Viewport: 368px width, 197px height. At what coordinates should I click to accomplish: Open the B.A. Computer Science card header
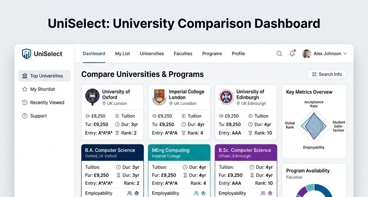tap(112, 153)
